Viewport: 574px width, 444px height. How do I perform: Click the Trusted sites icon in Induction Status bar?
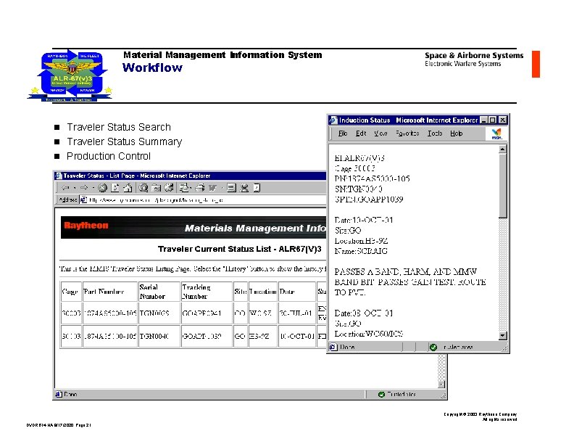[x=433, y=347]
